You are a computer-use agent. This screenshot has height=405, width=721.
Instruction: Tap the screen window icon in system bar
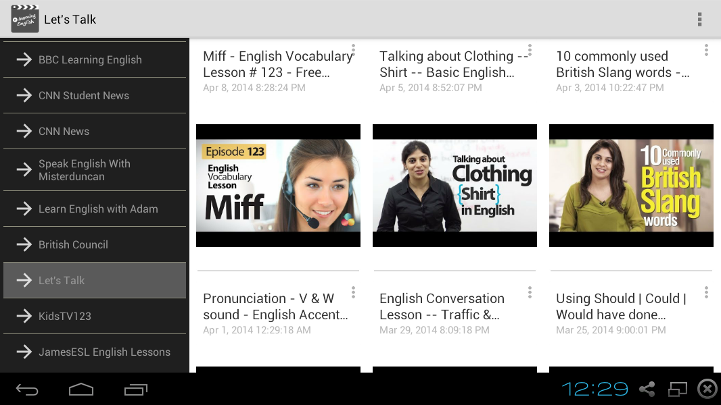(677, 389)
